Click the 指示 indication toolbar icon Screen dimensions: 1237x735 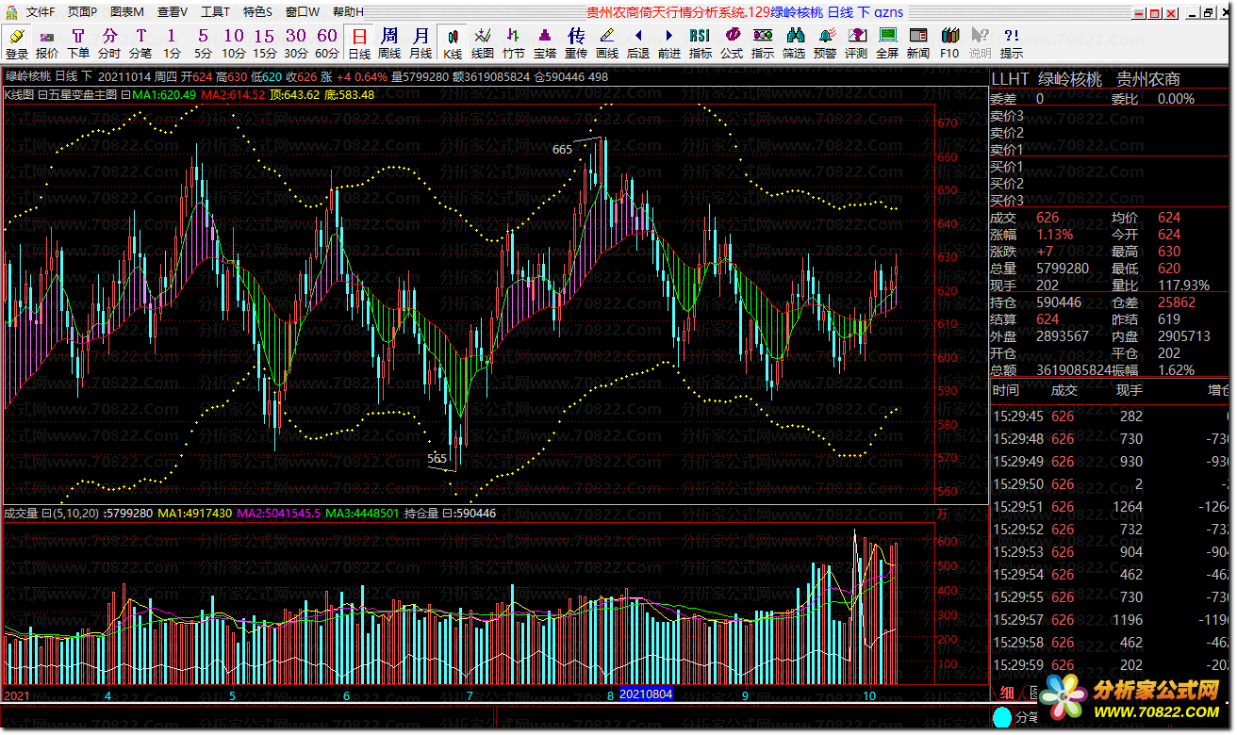pos(763,42)
